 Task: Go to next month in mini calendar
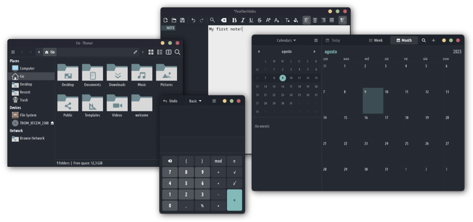coord(315,51)
